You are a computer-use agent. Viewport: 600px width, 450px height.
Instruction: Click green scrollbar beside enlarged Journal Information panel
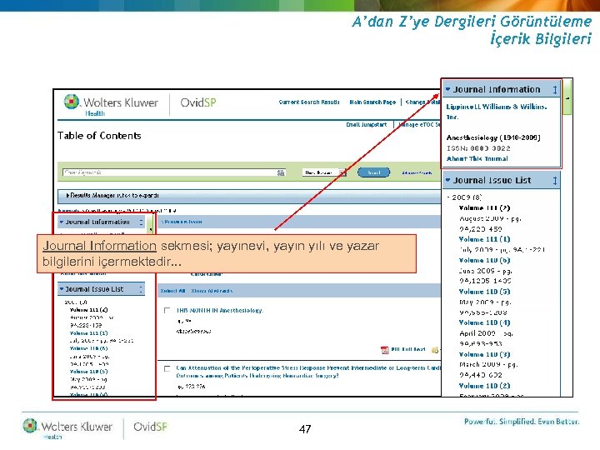(567, 97)
